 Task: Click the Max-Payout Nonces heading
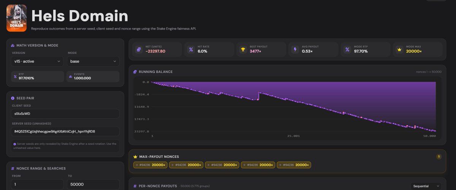coord(159,157)
